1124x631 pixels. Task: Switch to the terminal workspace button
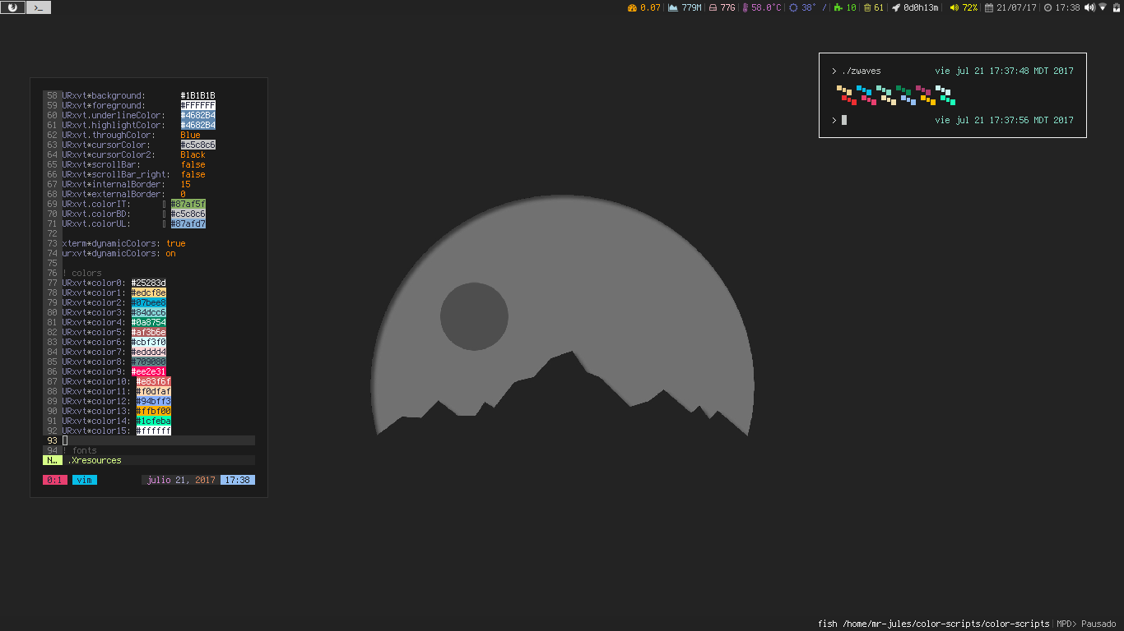point(39,7)
